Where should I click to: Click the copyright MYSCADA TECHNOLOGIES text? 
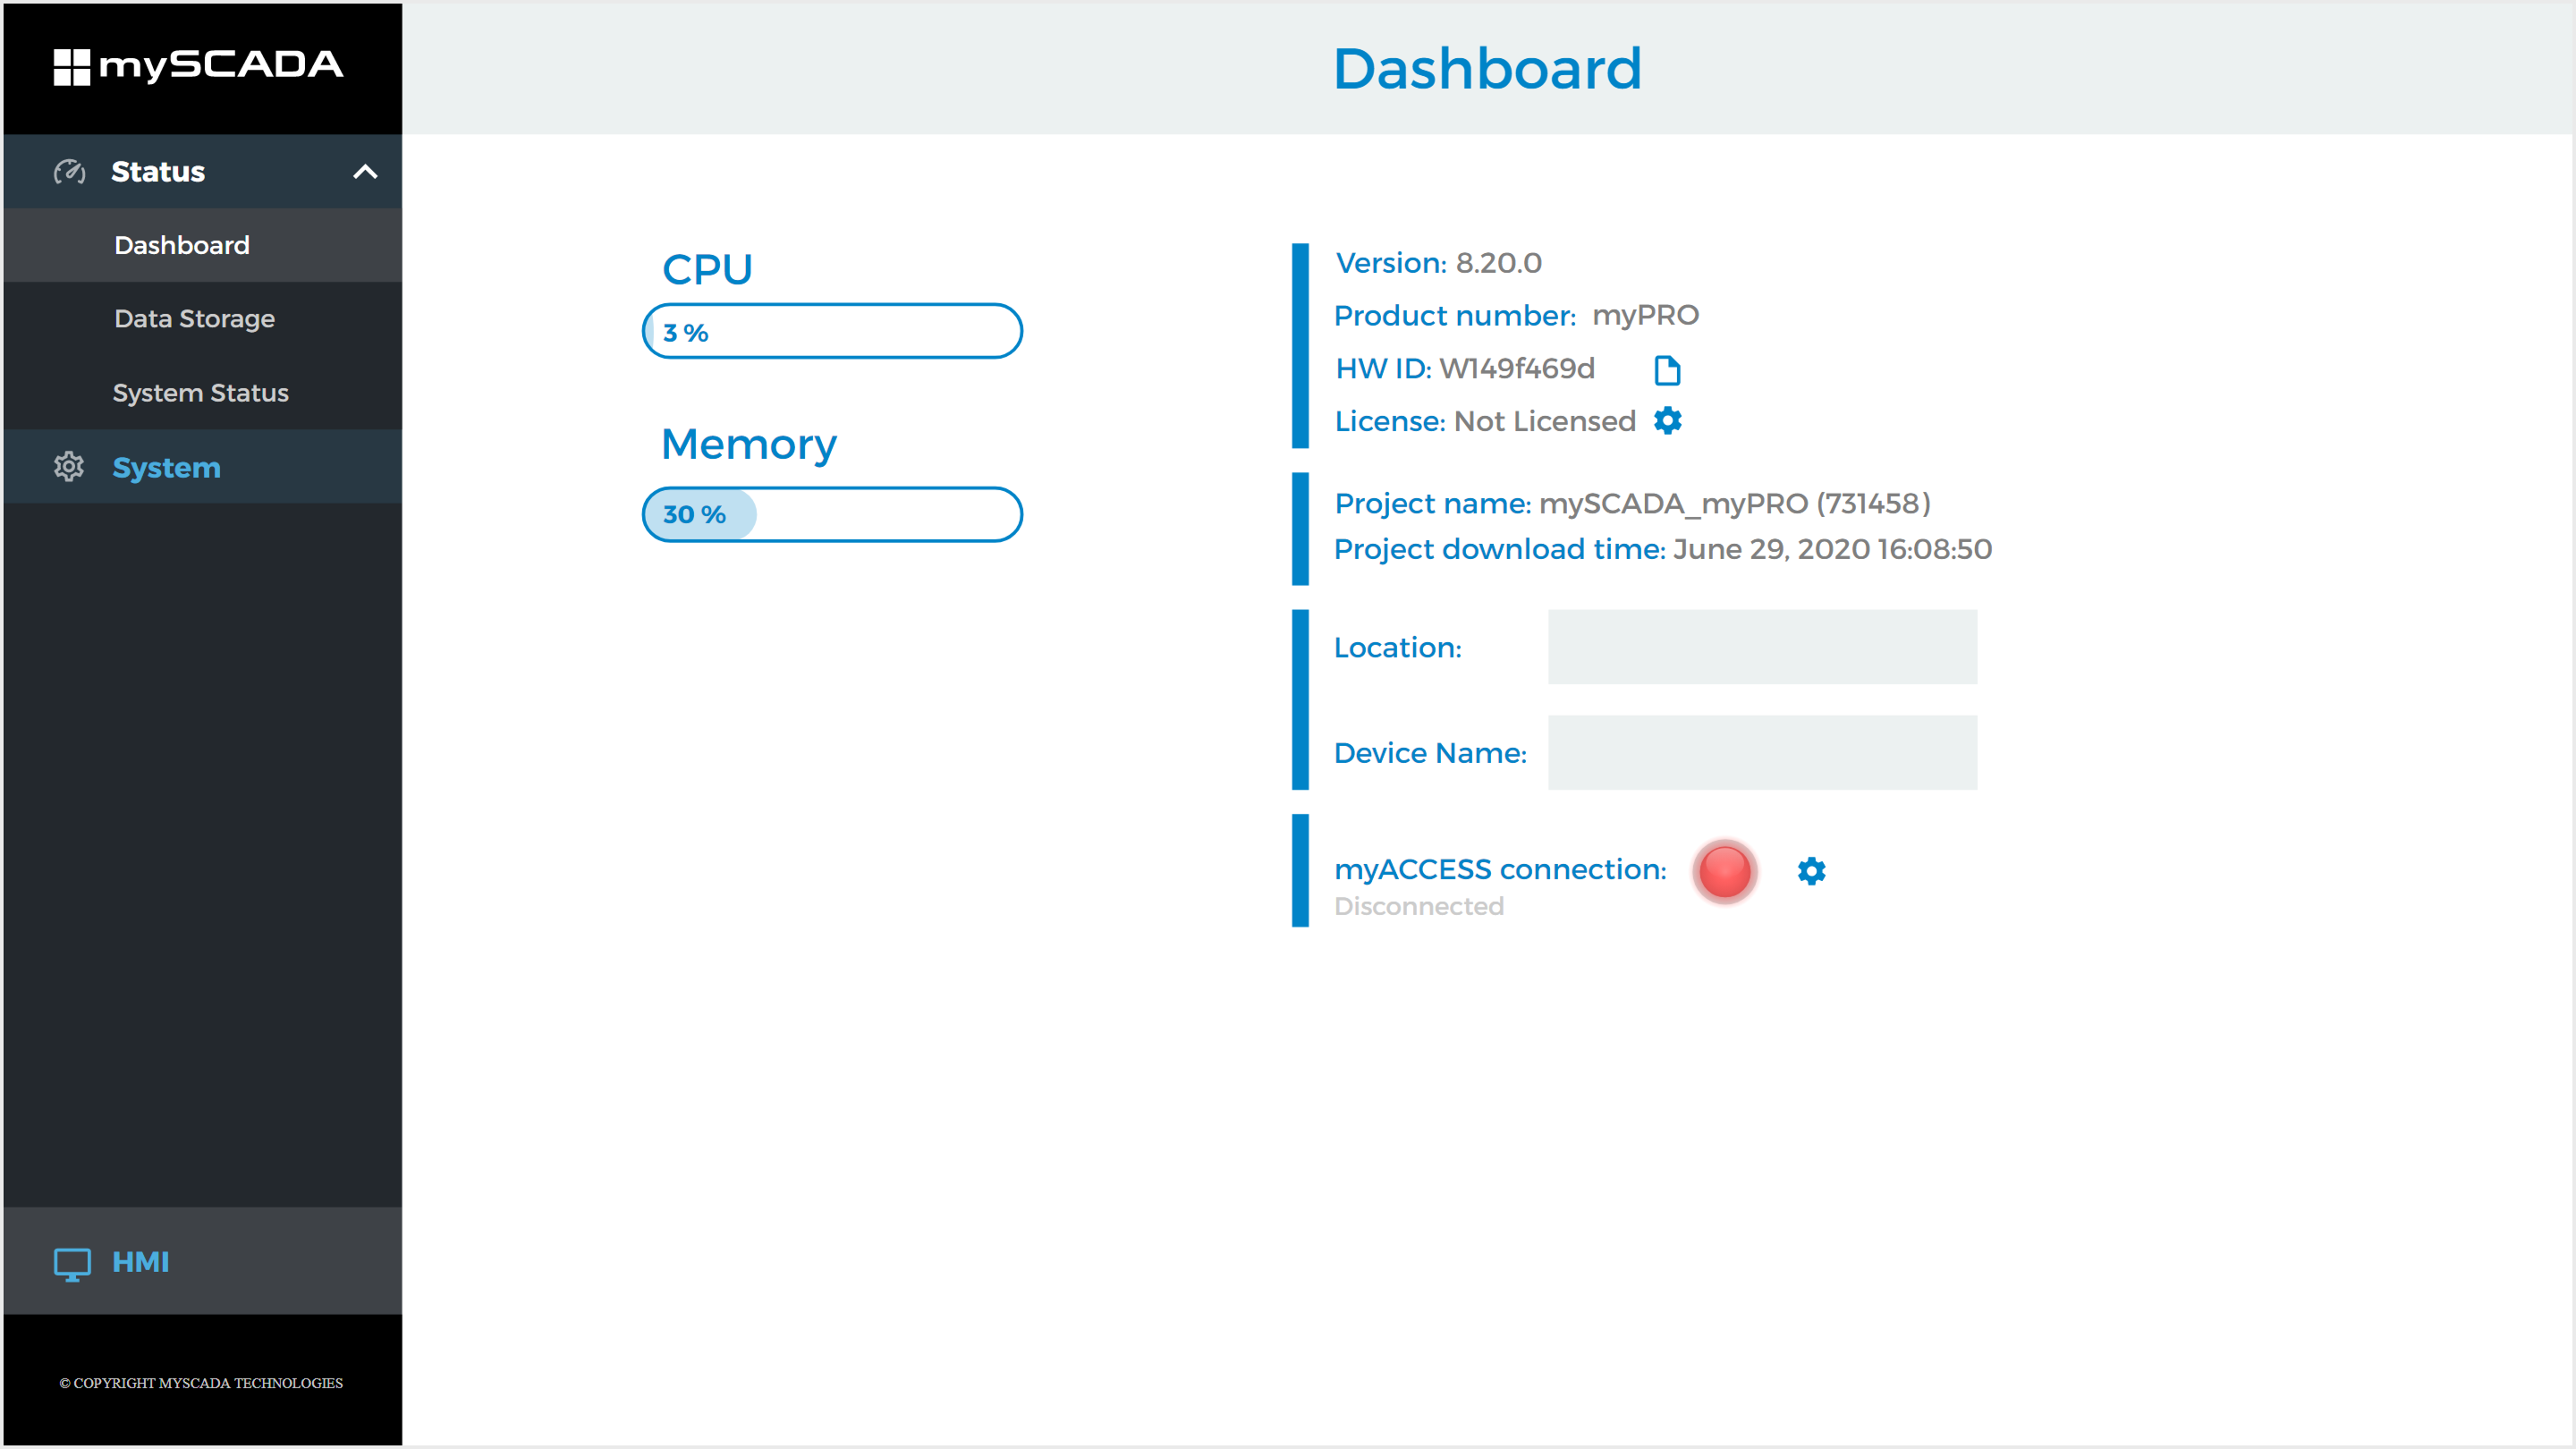[201, 1383]
